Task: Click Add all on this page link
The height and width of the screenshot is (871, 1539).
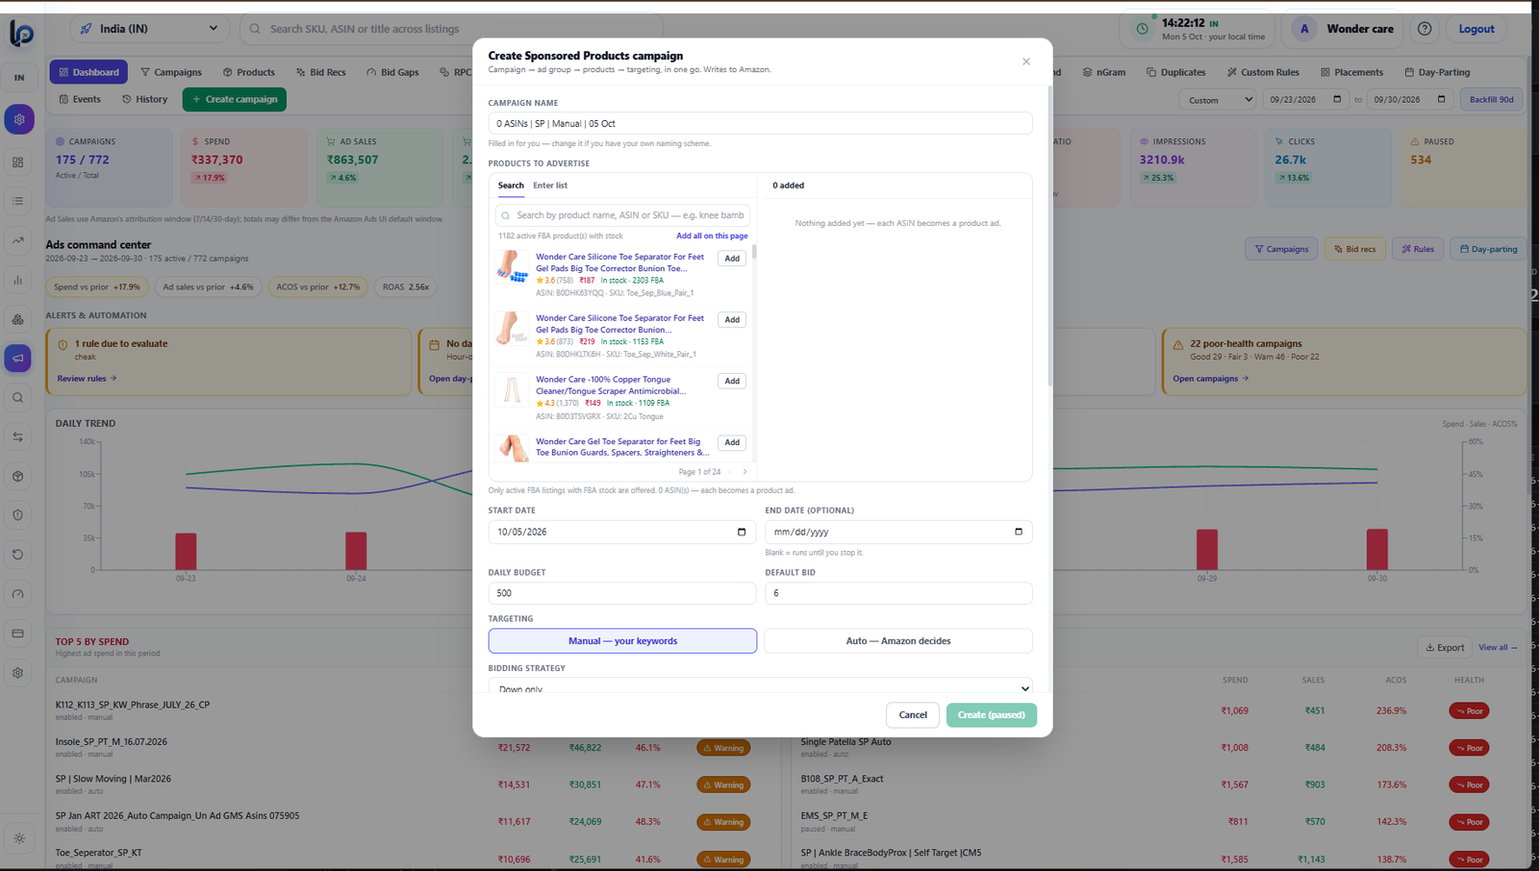Action: [712, 236]
